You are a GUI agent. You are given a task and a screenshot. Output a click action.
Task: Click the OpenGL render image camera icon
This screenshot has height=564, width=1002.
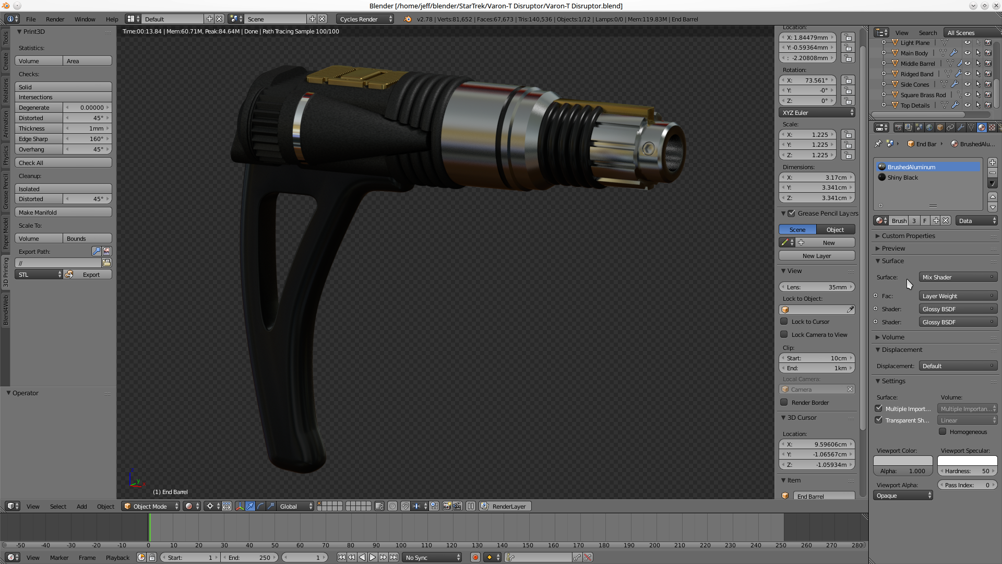pyautogui.click(x=447, y=506)
